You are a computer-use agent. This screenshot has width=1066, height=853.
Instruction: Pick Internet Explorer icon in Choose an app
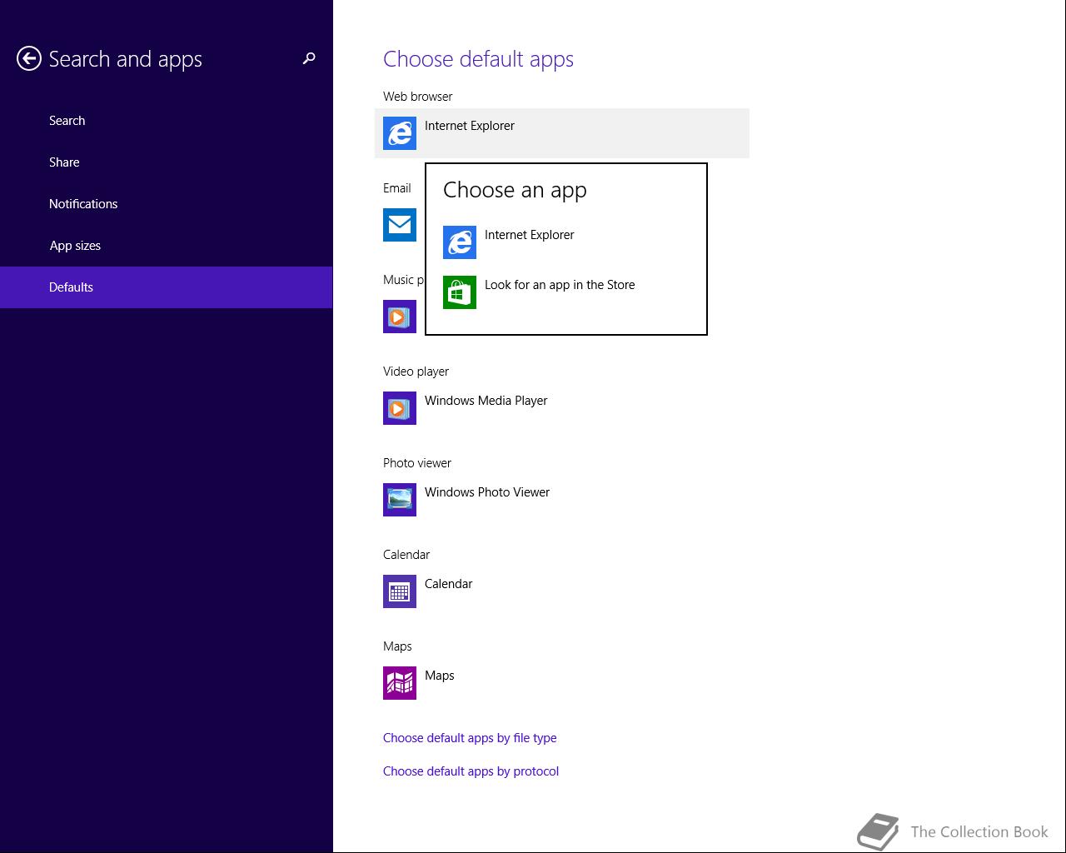coord(460,242)
